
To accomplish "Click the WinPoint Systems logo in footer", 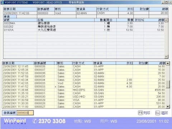I will click(15, 121).
